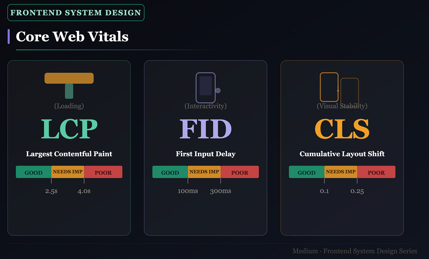Click the 2.5s threshold marker
The image size is (429, 259).
pyautogui.click(x=51, y=191)
